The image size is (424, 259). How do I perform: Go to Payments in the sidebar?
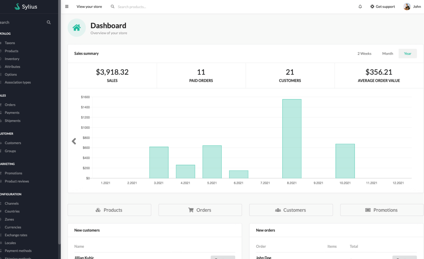pyautogui.click(x=12, y=113)
